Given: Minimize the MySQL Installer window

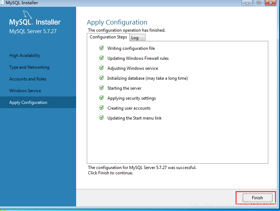Looking at the screenshot, I should click(247, 3).
